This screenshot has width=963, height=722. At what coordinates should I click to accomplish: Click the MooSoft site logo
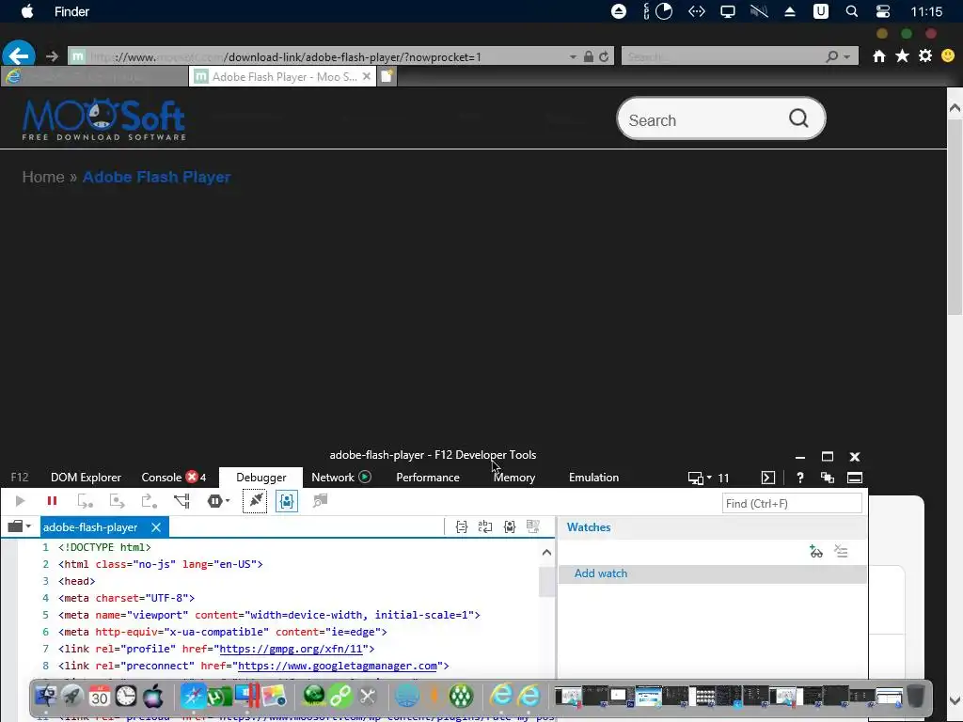(103, 119)
